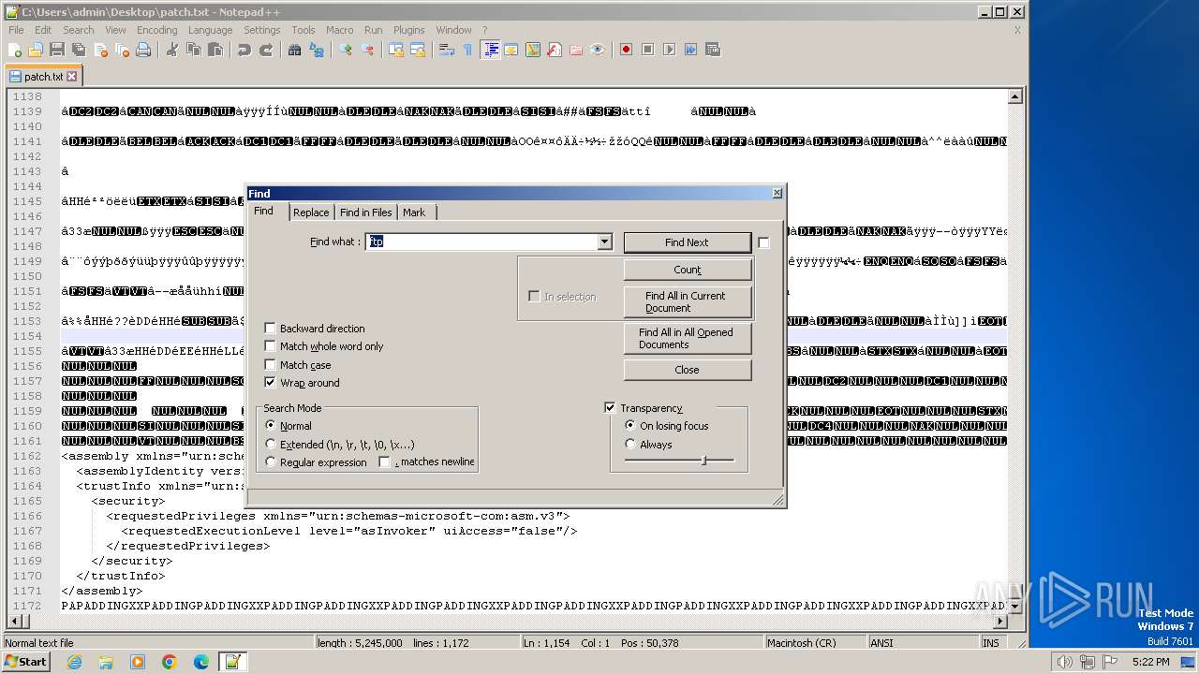Click the clock showing 5:22 PM
1199x674 pixels.
pos(1150,662)
